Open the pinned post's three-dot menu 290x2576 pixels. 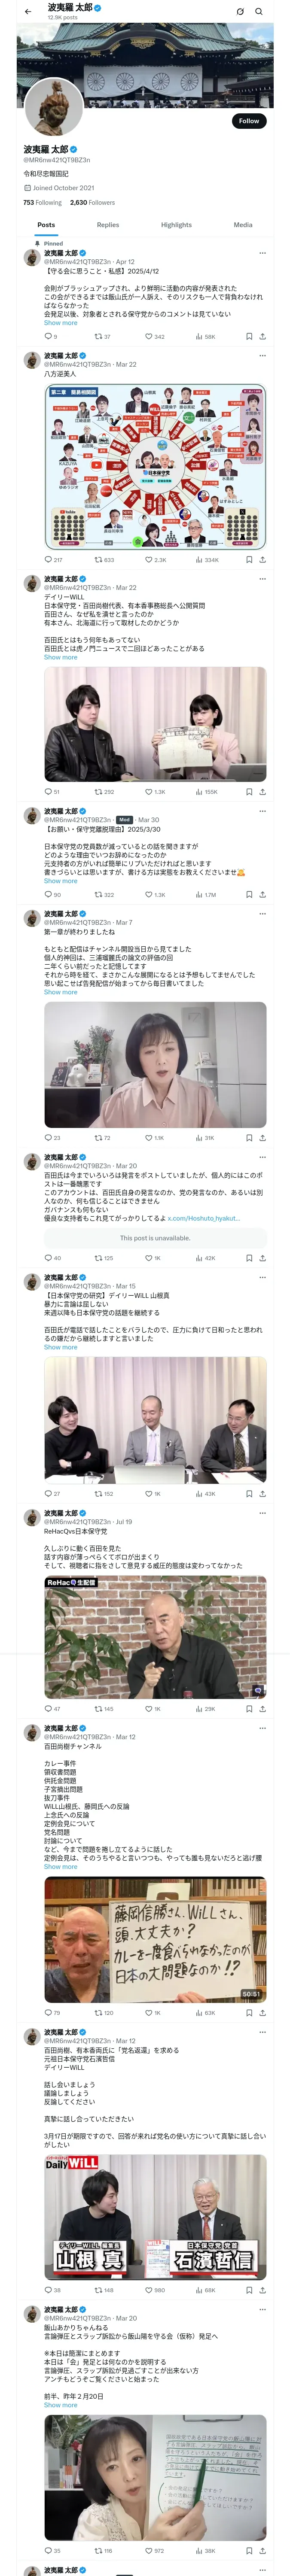262,253
